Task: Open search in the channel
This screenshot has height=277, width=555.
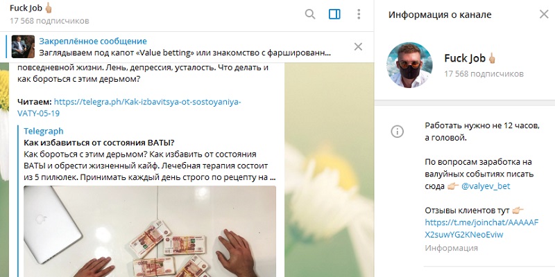Action: coord(310,14)
